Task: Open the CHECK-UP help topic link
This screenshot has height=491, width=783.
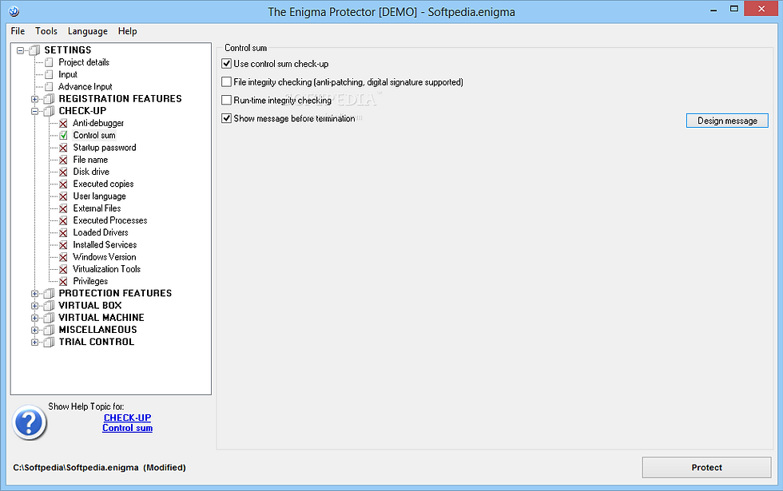Action: [127, 418]
